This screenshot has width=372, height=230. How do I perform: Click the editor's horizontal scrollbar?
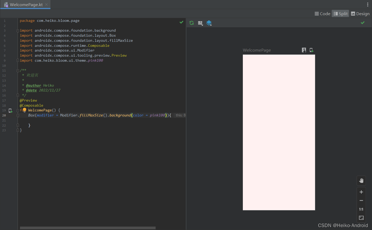coord(88,228)
